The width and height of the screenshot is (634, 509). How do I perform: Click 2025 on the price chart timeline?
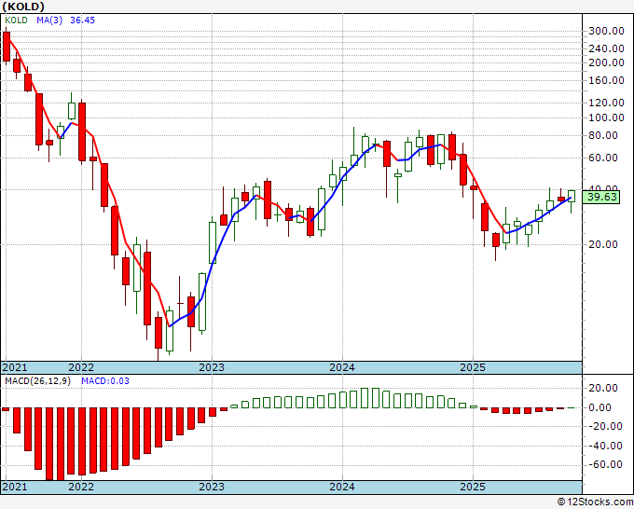473,367
